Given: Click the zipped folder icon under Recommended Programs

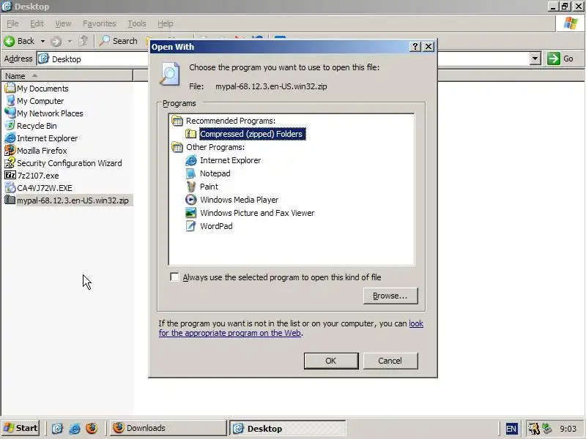Looking at the screenshot, I should 191,134.
